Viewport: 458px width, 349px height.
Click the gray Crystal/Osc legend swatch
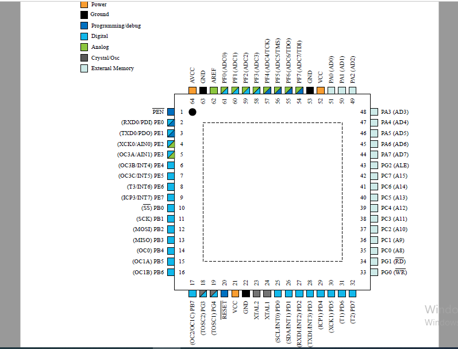84,57
